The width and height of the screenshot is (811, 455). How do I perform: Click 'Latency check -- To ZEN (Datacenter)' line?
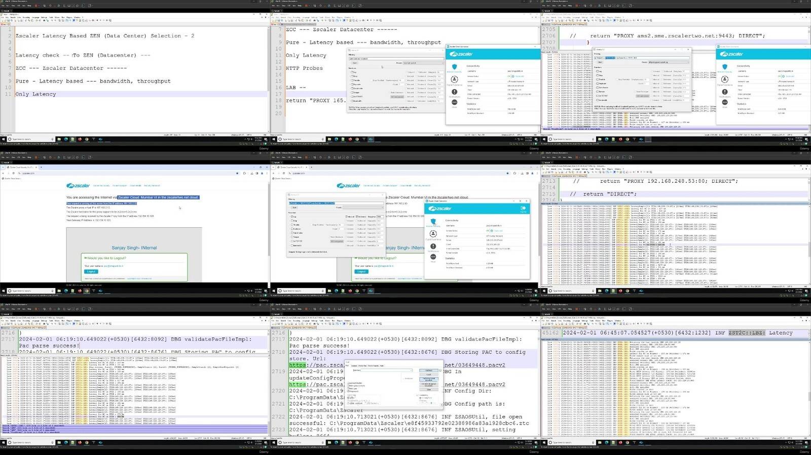83,55
